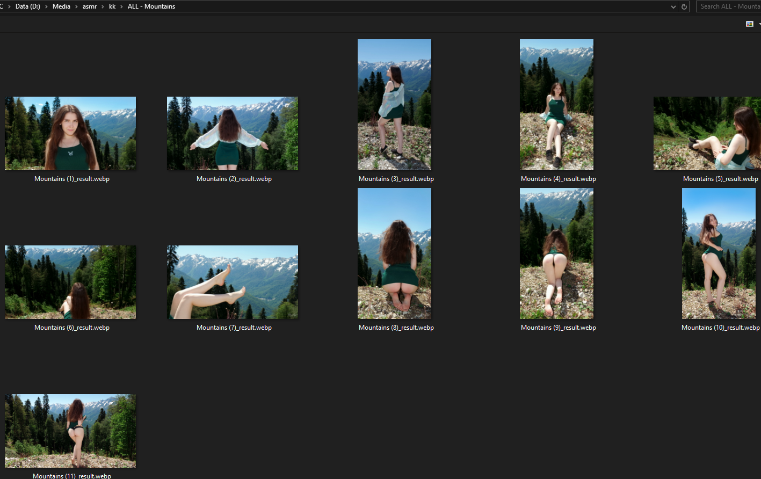
Task: Click file name Mountains (7)_result.webp
Action: 234,328
